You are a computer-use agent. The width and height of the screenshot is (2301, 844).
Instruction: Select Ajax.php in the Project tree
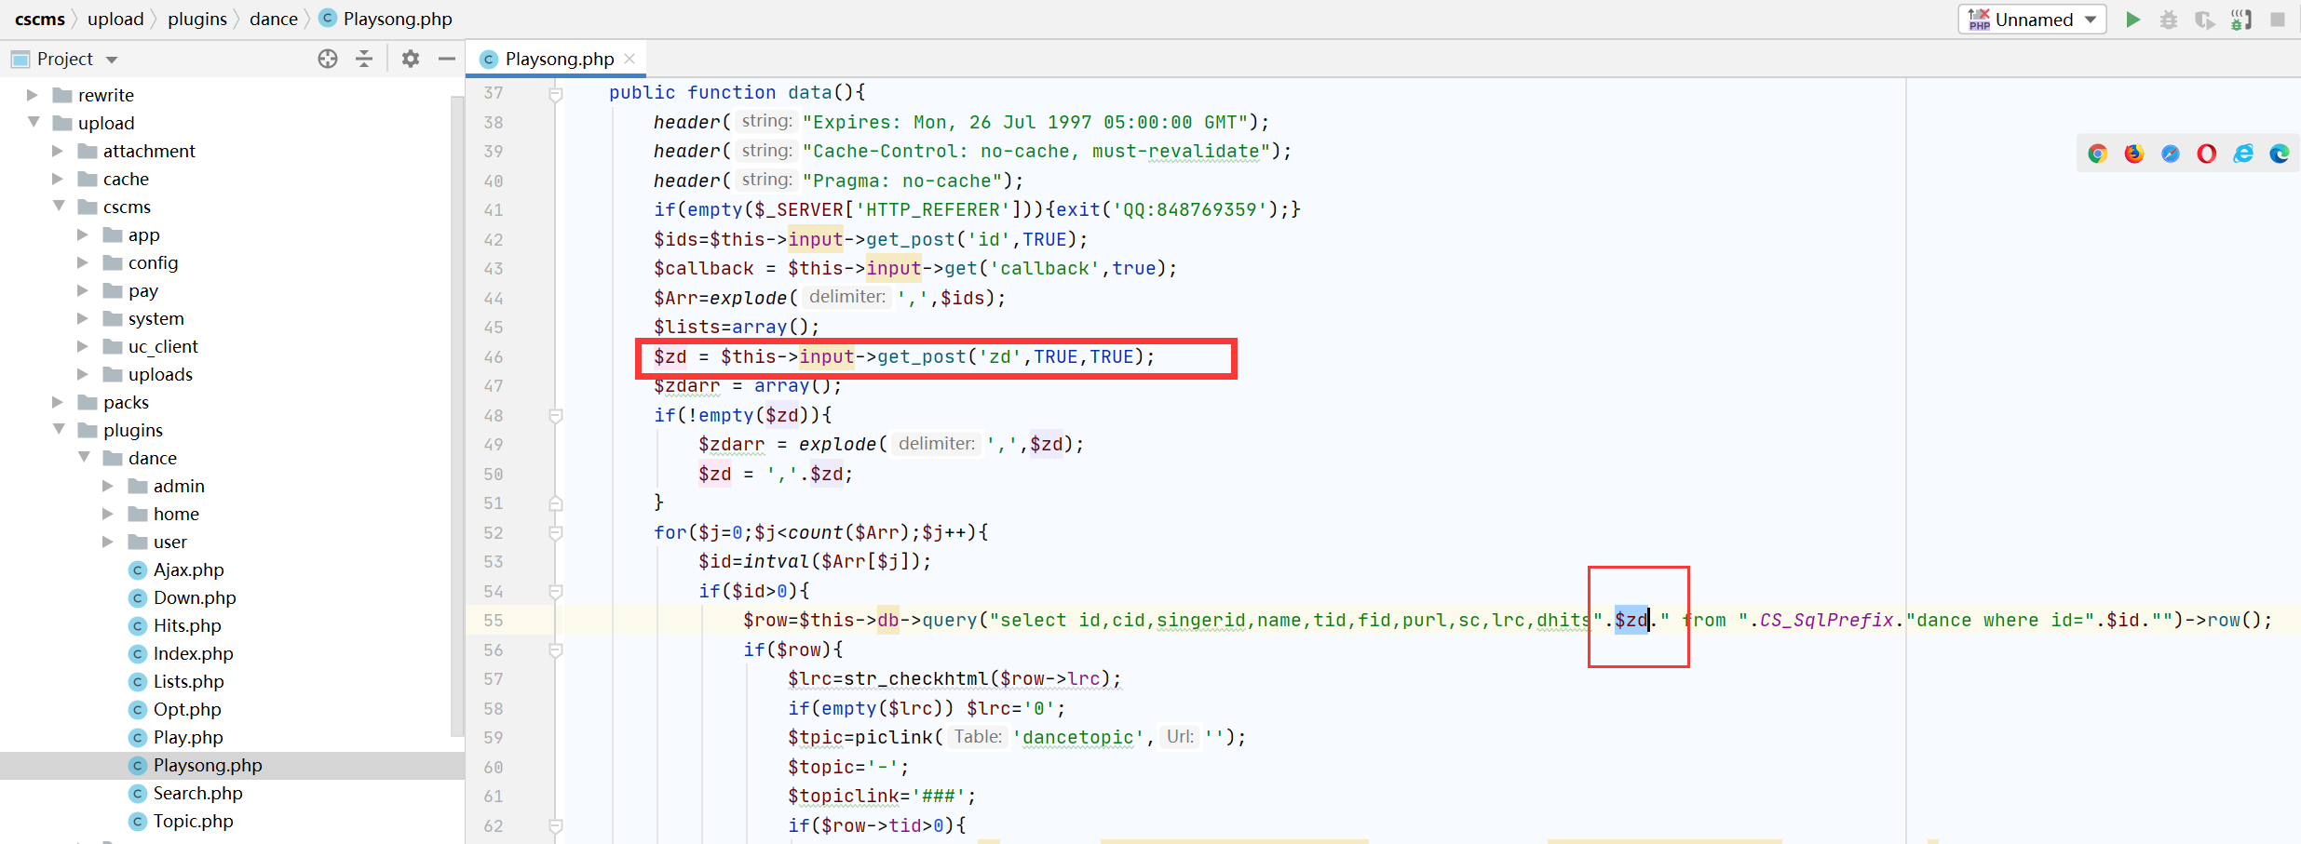pyautogui.click(x=188, y=569)
